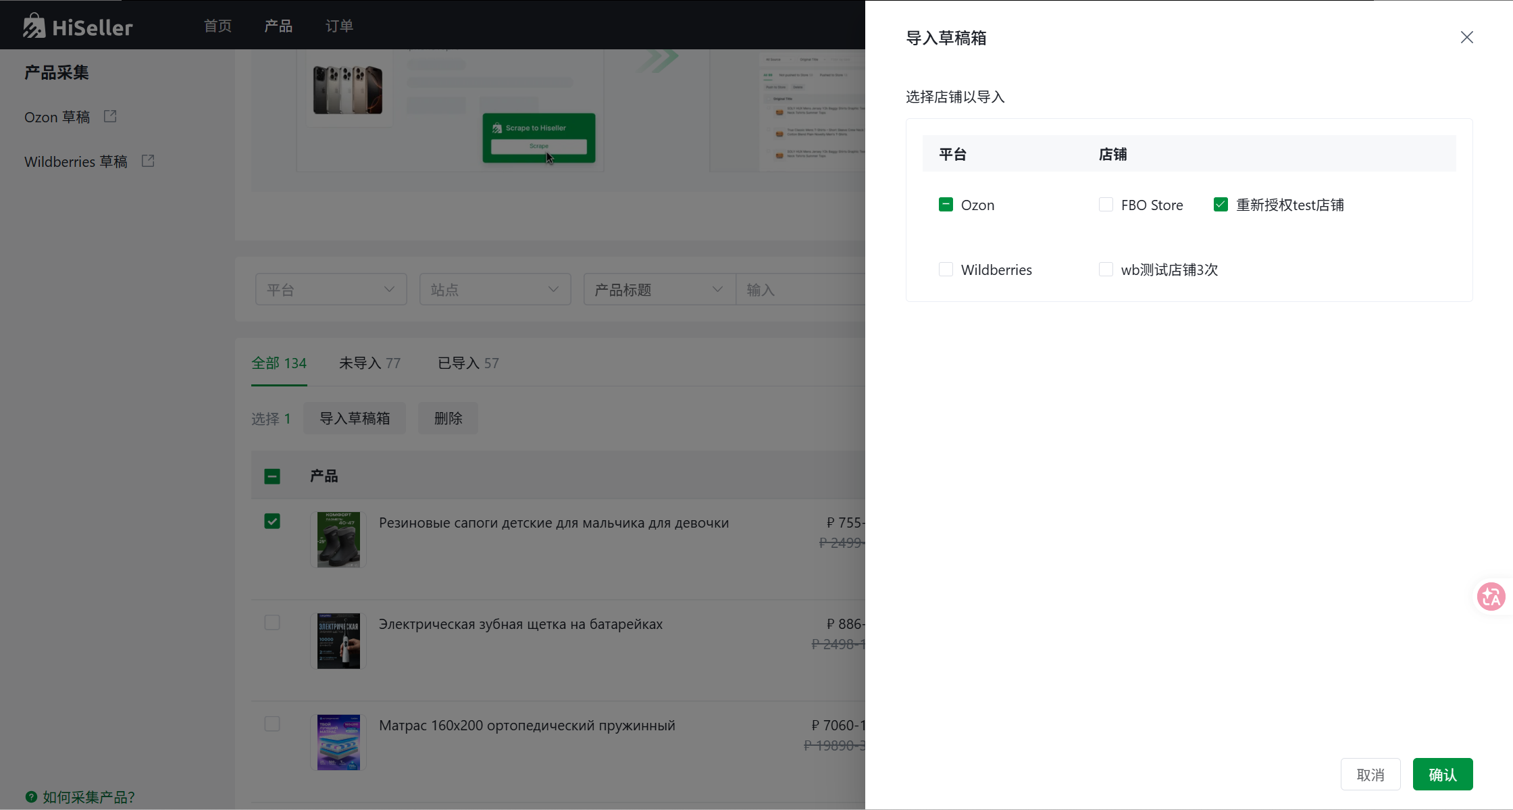Toggle the Ozon platform checkbox
1513x810 pixels.
pyautogui.click(x=946, y=204)
